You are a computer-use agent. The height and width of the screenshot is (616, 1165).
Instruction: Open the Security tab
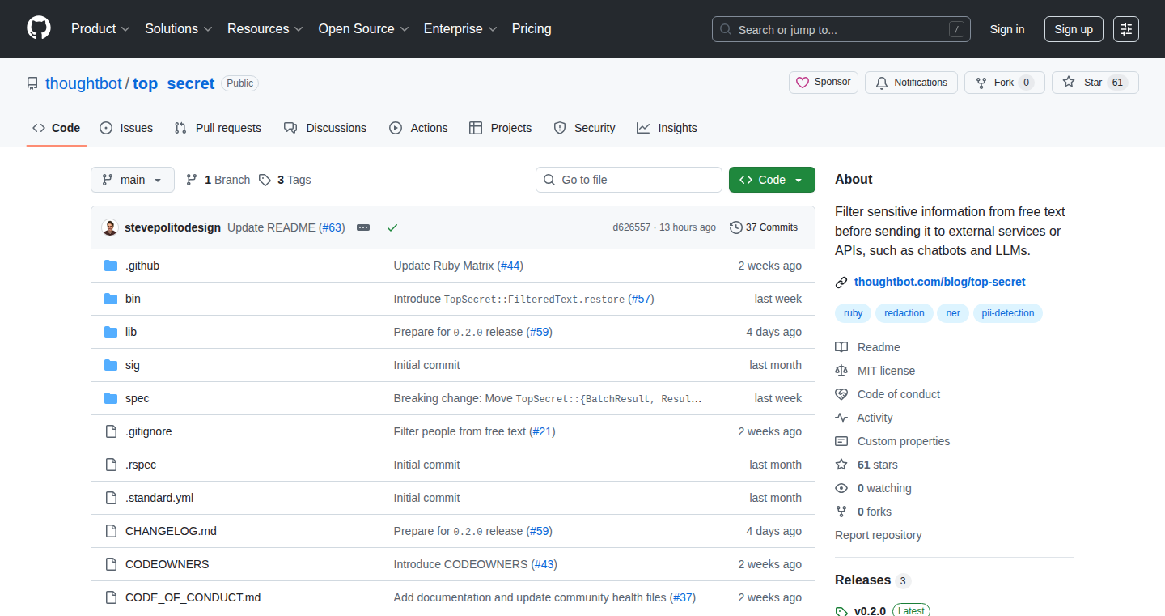pyautogui.click(x=584, y=128)
